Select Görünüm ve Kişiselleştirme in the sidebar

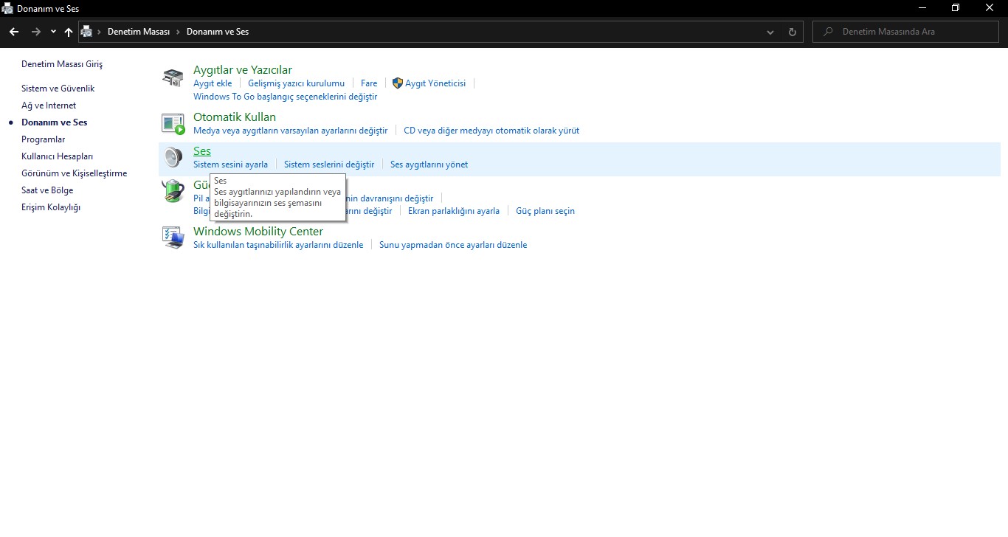point(74,173)
